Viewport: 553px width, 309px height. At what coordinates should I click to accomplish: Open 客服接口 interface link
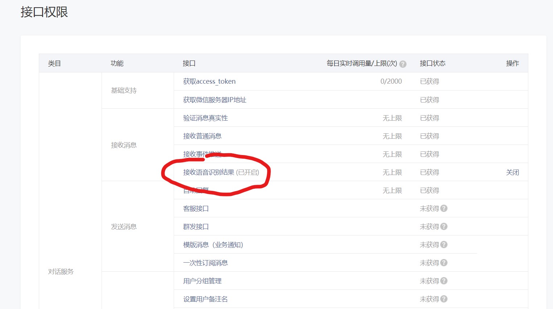pos(196,209)
